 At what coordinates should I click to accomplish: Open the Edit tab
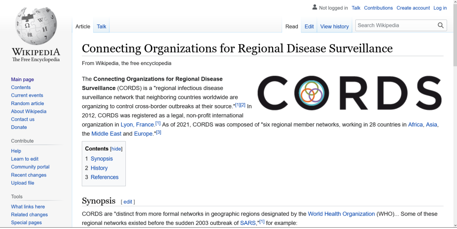click(x=309, y=26)
